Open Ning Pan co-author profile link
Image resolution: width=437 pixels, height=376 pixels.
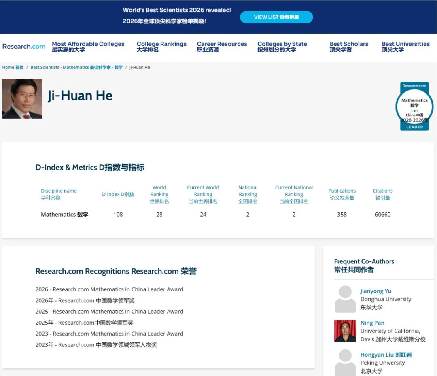372,323
